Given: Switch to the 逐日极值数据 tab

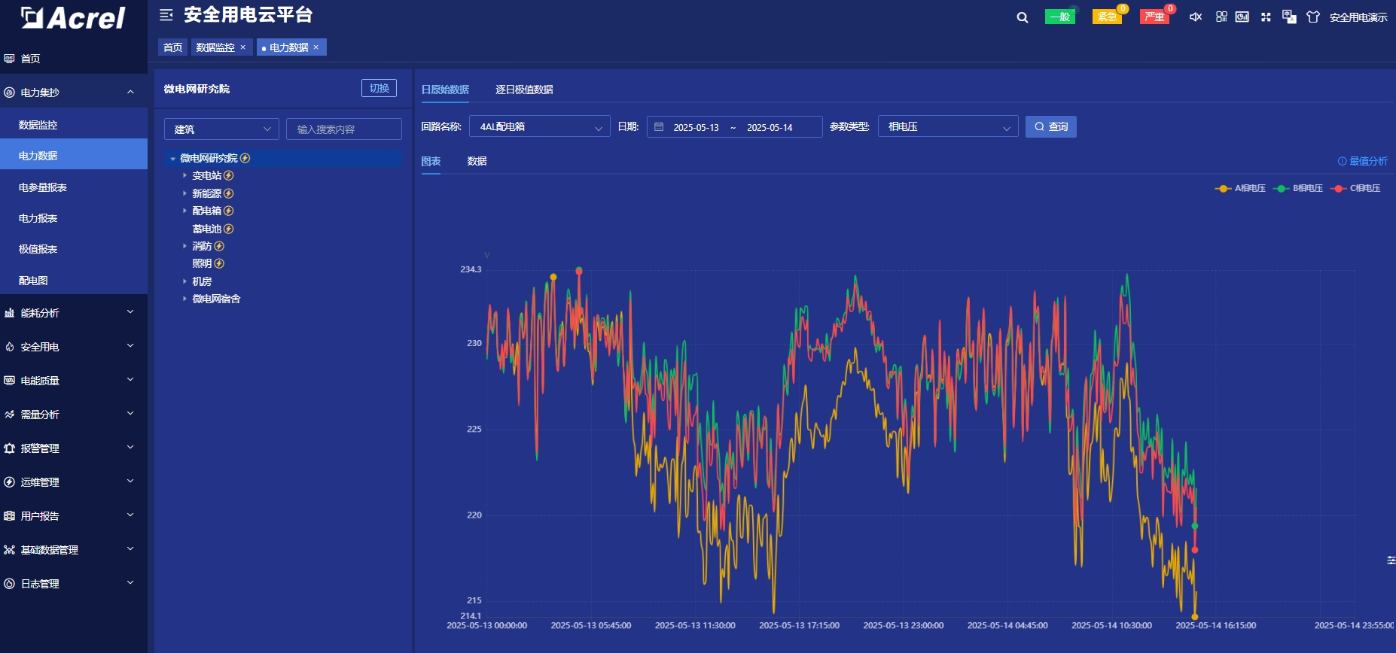Looking at the screenshot, I should pos(524,90).
